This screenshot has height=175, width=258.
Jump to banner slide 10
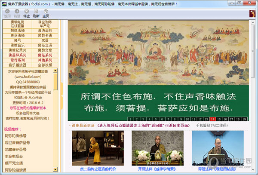pyautogui.click(x=187, y=119)
